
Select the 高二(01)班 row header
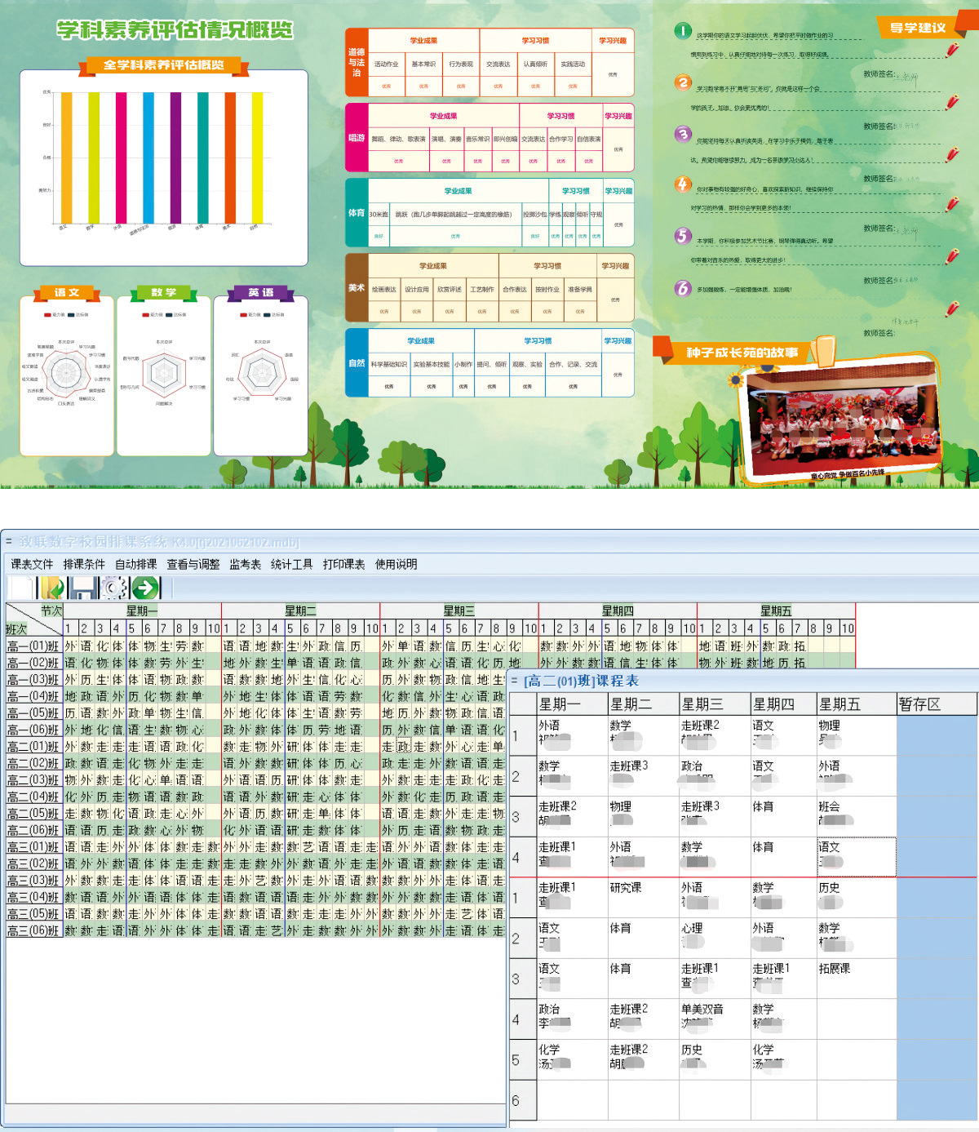34,746
